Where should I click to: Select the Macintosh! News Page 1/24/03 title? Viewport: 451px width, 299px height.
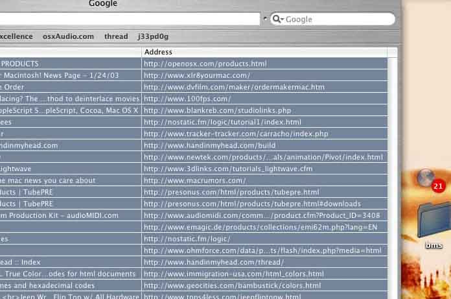pyautogui.click(x=59, y=75)
